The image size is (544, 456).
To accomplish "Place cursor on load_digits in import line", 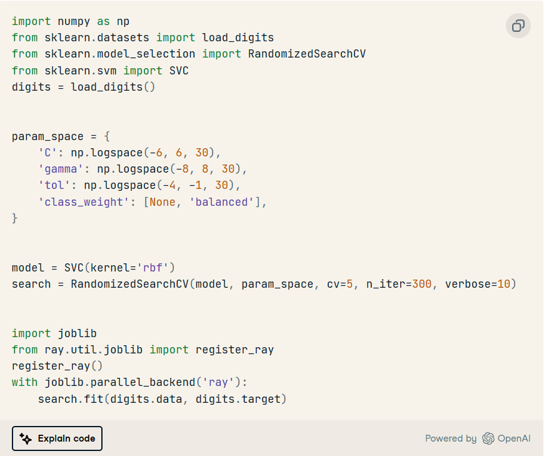I will click(x=238, y=38).
